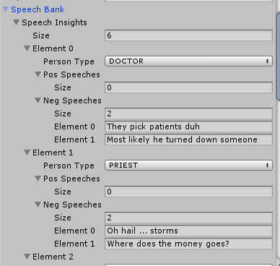
Task: Click PRIEST Neg Speeches Size field showing 2
Action: pyautogui.click(x=188, y=218)
